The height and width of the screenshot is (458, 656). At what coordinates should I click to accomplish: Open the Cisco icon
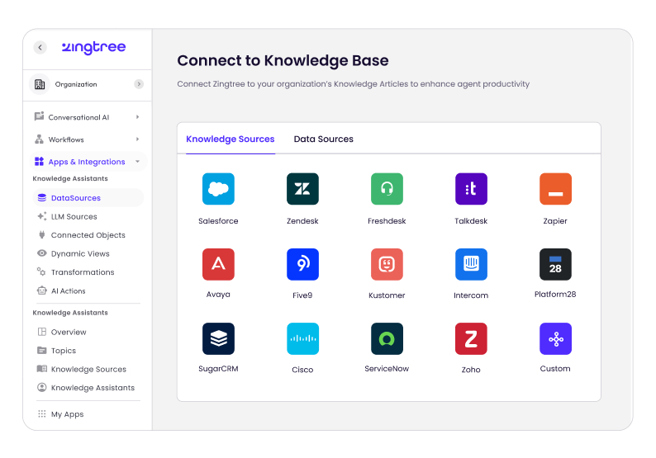click(302, 338)
